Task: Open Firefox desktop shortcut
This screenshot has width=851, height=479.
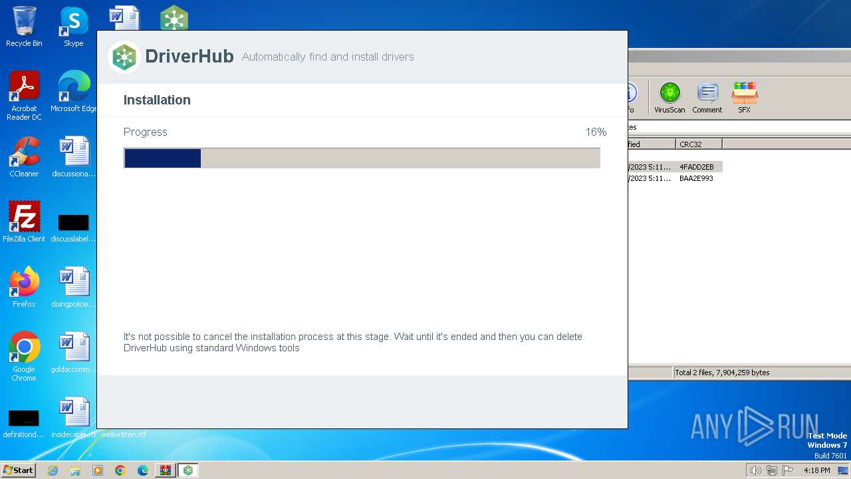Action: coord(24,287)
